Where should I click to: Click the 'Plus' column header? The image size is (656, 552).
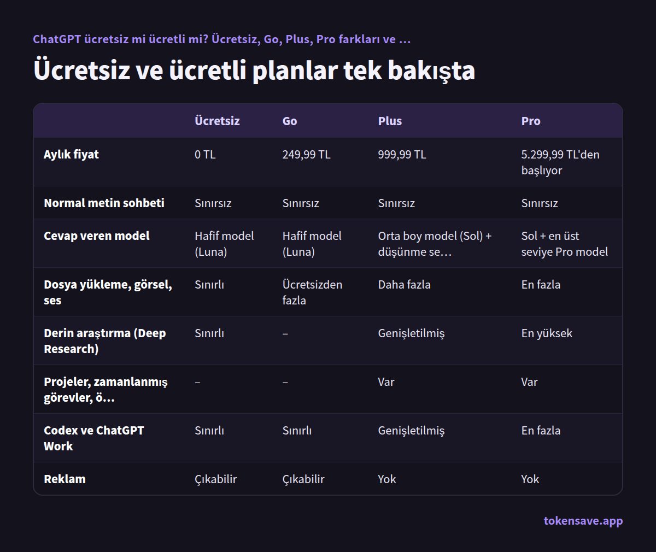coord(390,121)
